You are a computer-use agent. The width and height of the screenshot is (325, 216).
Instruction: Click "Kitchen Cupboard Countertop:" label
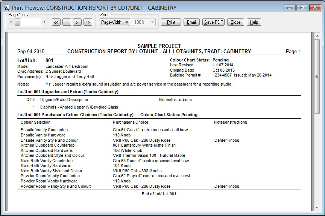48,145
